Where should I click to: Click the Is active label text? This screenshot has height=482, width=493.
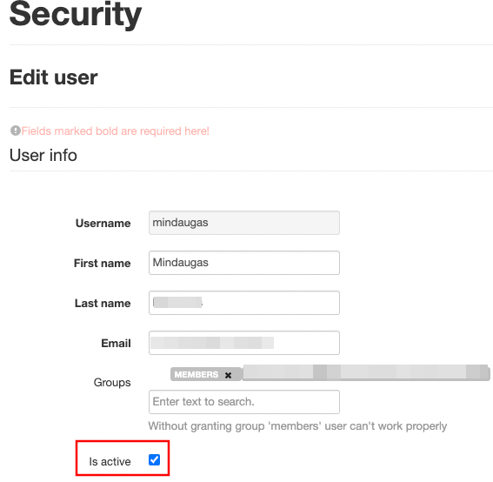[x=110, y=461]
